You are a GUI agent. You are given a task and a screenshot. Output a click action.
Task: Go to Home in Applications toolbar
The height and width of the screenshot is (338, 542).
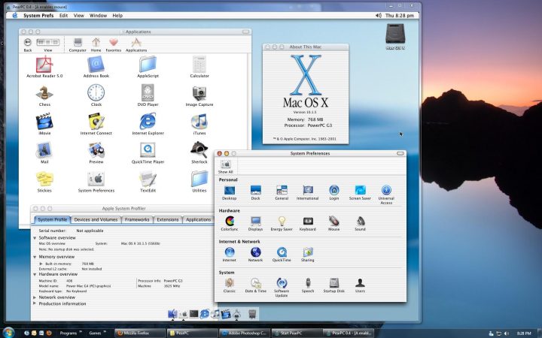point(96,45)
